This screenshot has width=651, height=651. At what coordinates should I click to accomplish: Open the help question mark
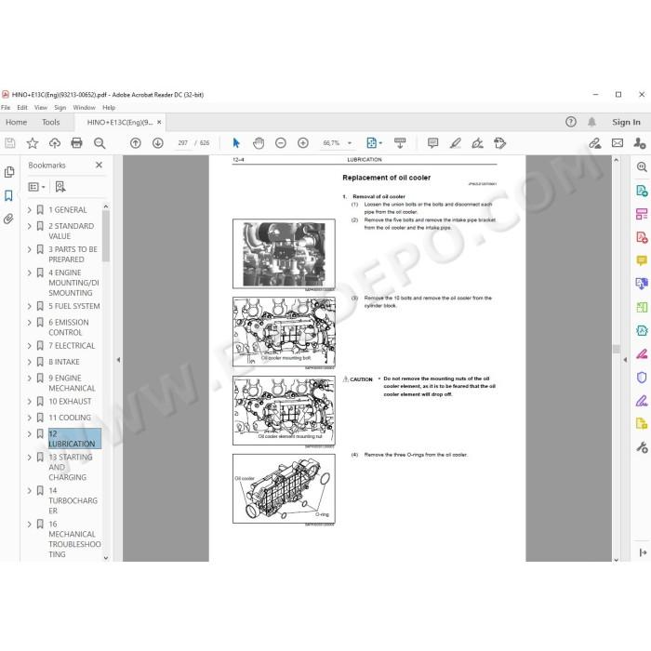tap(571, 122)
